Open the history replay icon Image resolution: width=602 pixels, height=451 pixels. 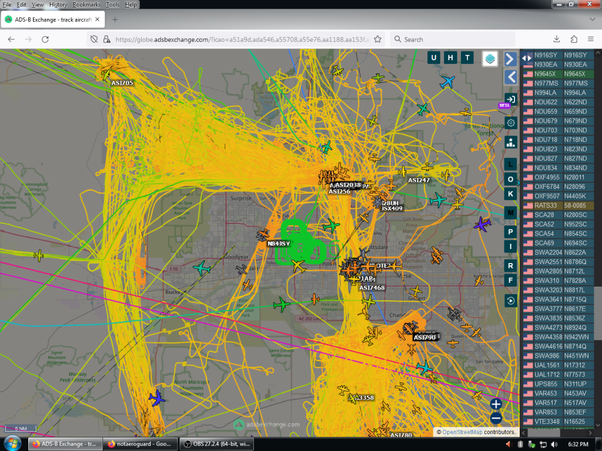pos(511,301)
